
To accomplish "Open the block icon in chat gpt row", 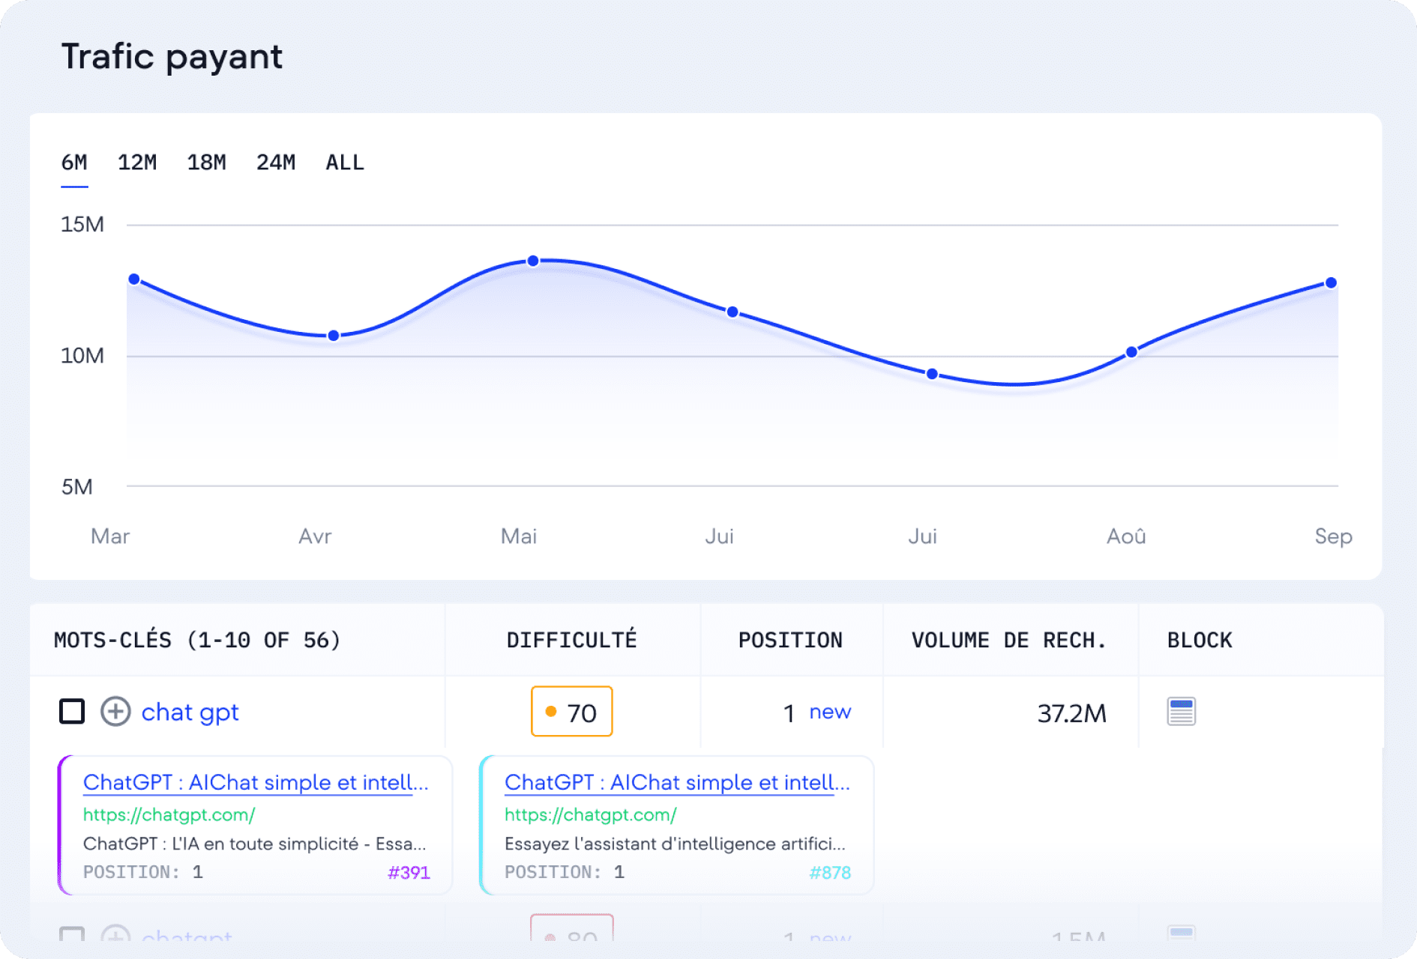I will [1181, 711].
